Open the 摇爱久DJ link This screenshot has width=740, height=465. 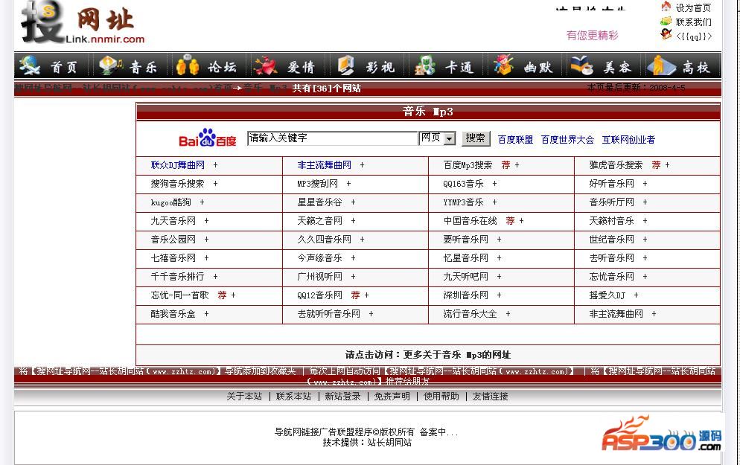pyautogui.click(x=607, y=295)
